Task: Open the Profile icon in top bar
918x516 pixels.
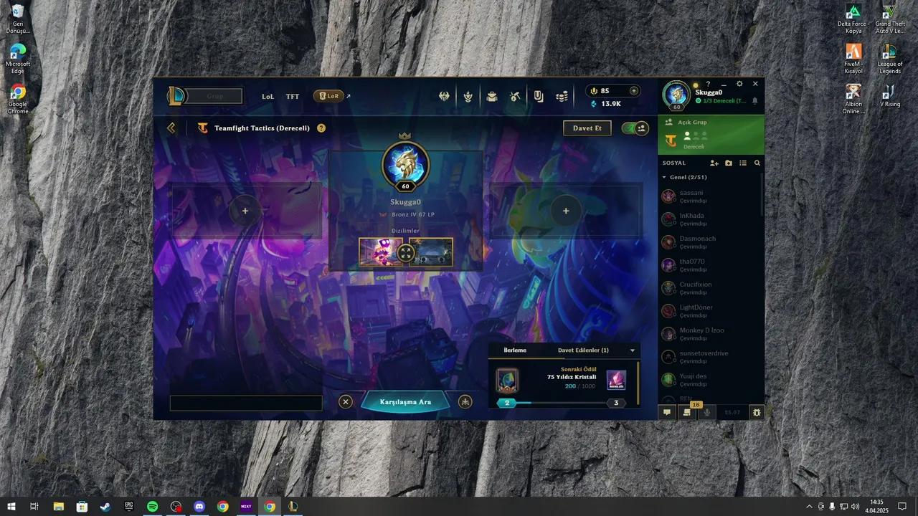Action: click(492, 96)
